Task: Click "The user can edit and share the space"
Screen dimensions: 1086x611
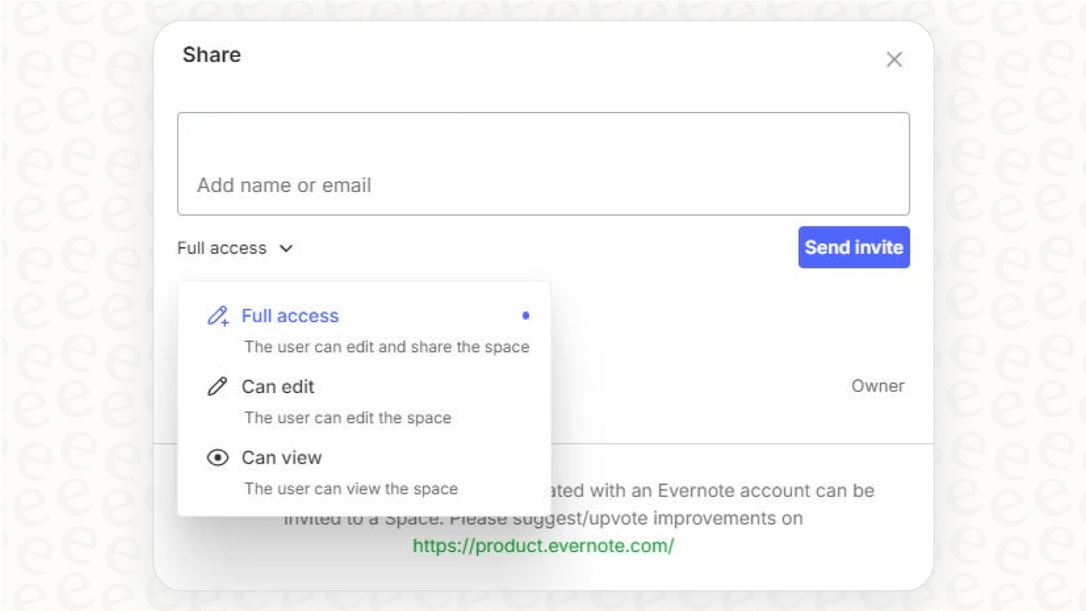Action: tap(387, 347)
